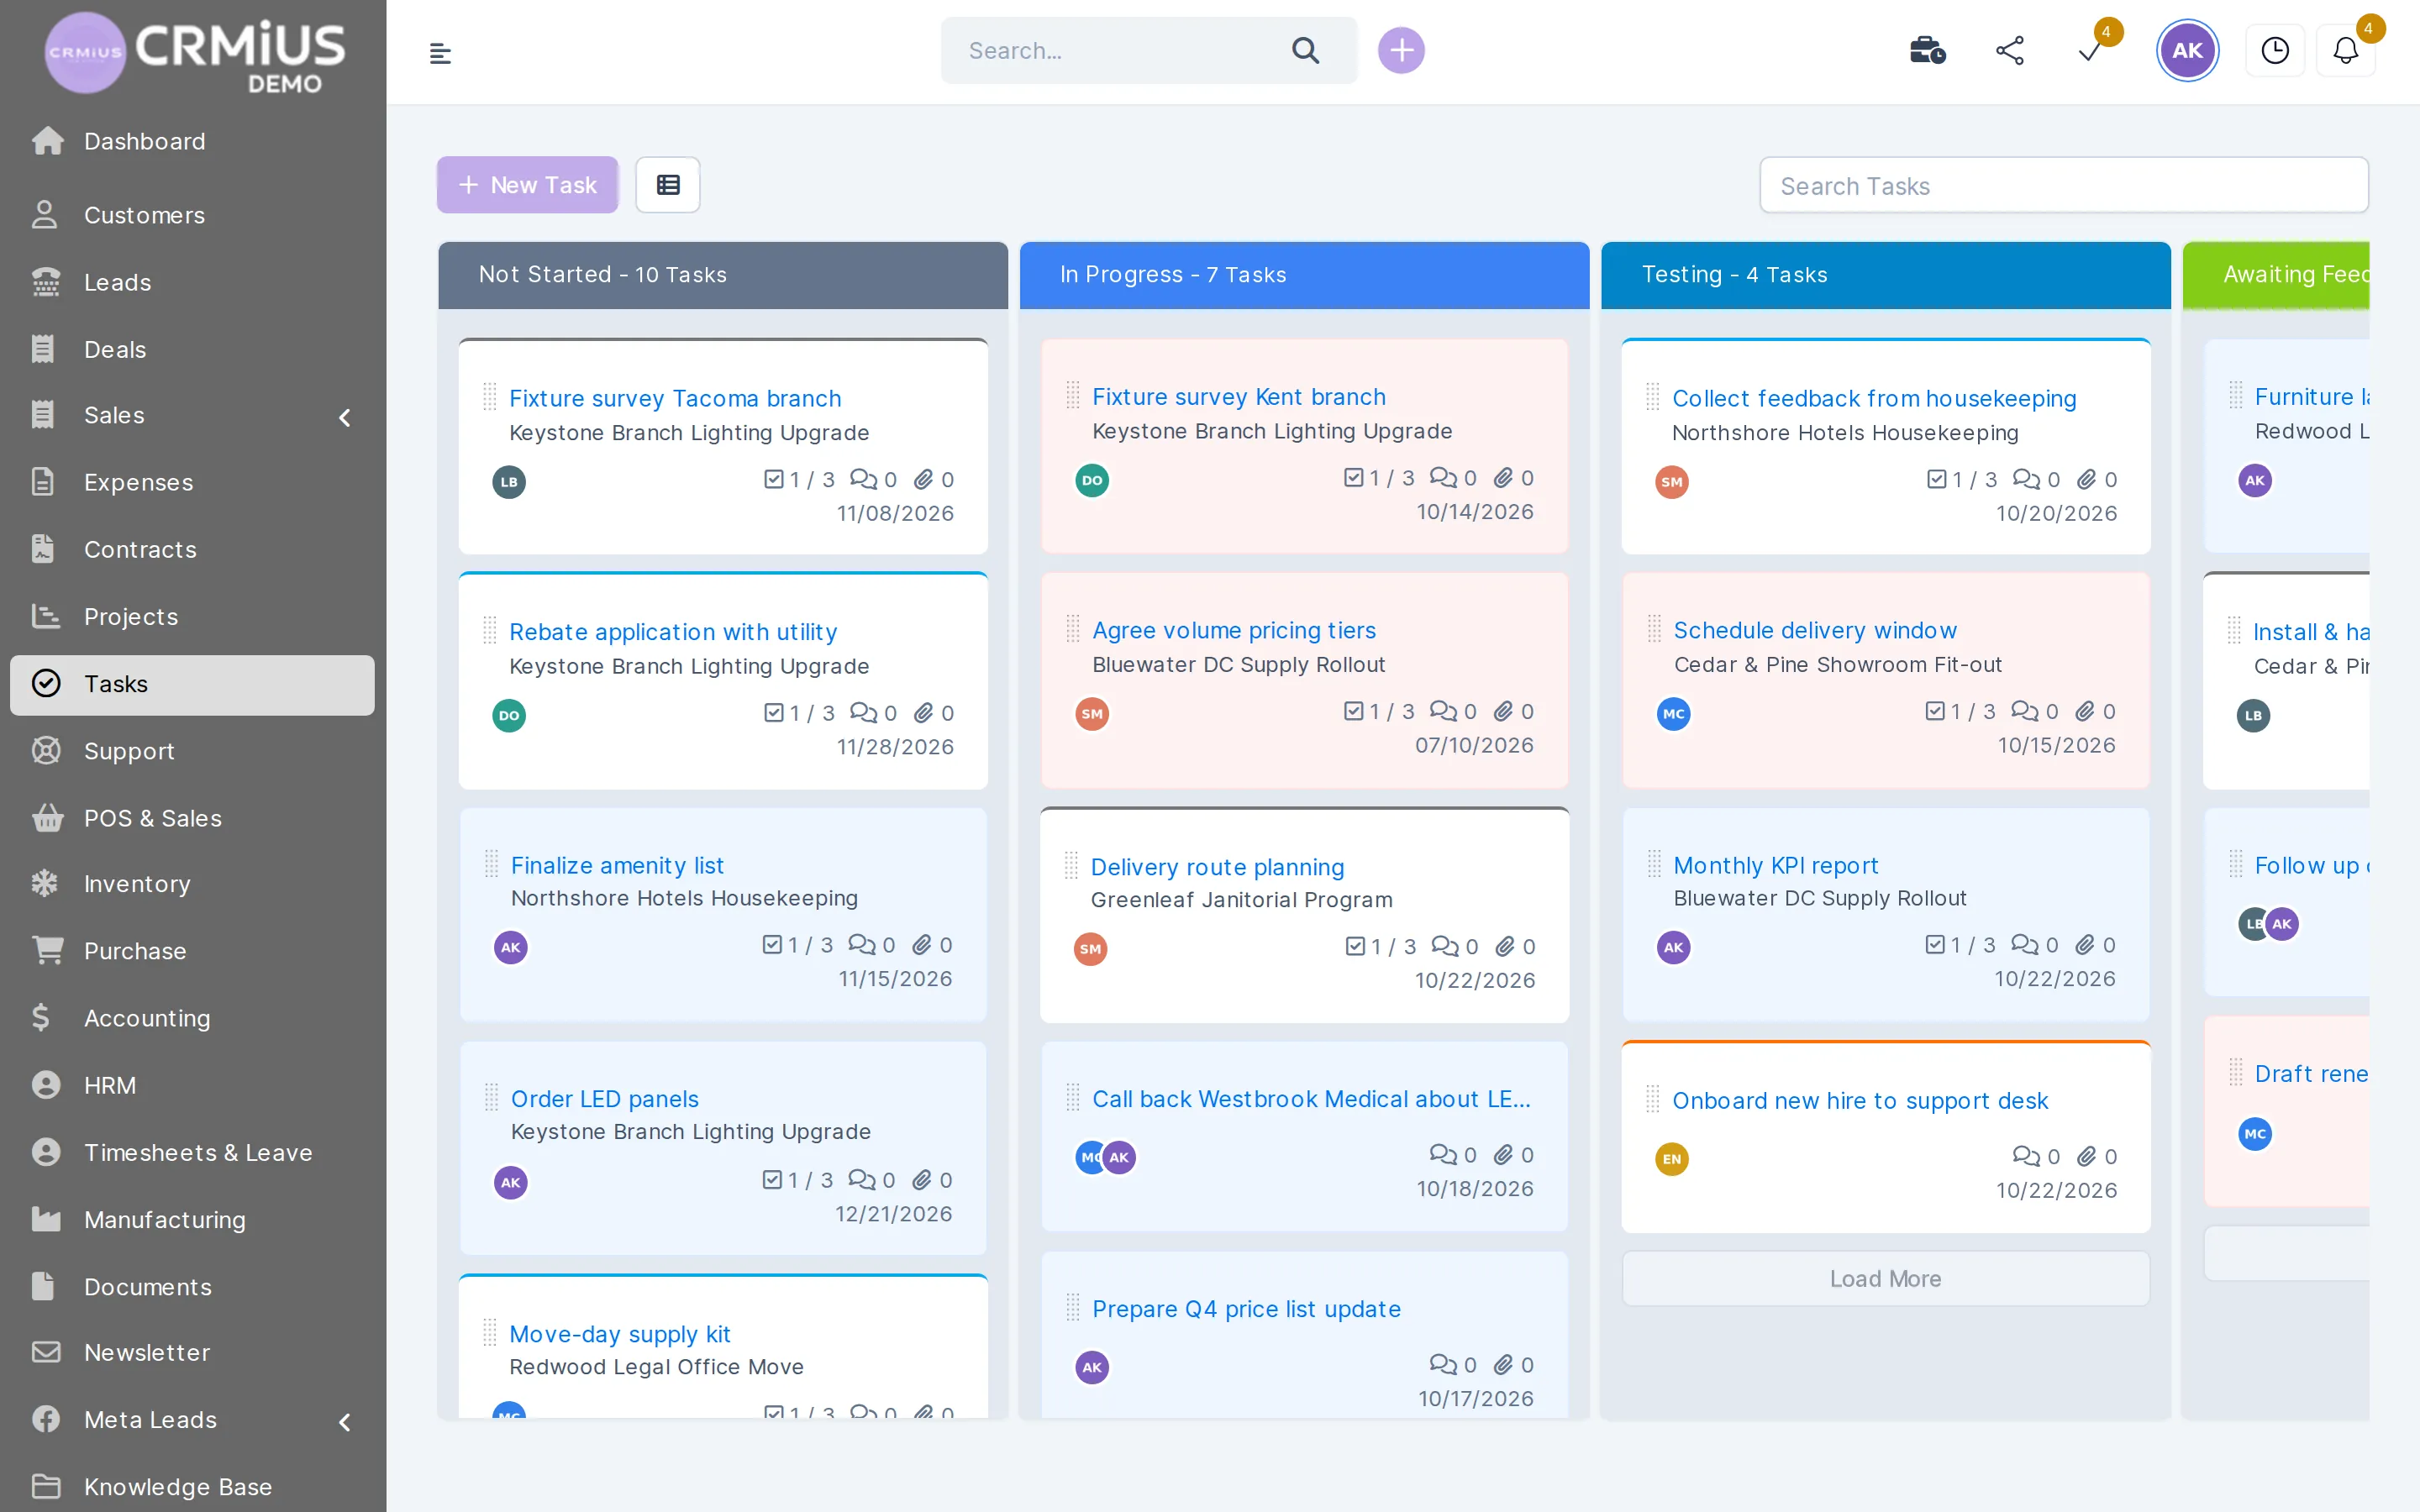Toggle the sidebar hamburger menu icon
Viewport: 2420px width, 1512px height.
coord(440,52)
